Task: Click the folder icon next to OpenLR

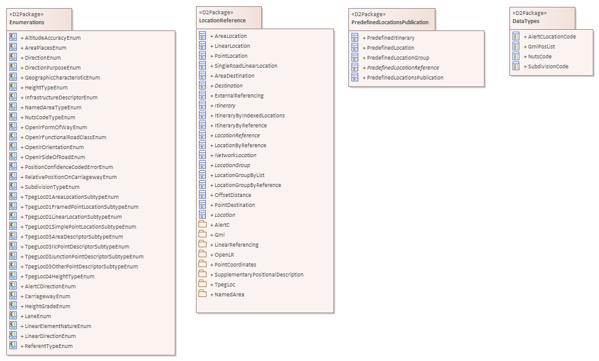Action: tap(202, 255)
